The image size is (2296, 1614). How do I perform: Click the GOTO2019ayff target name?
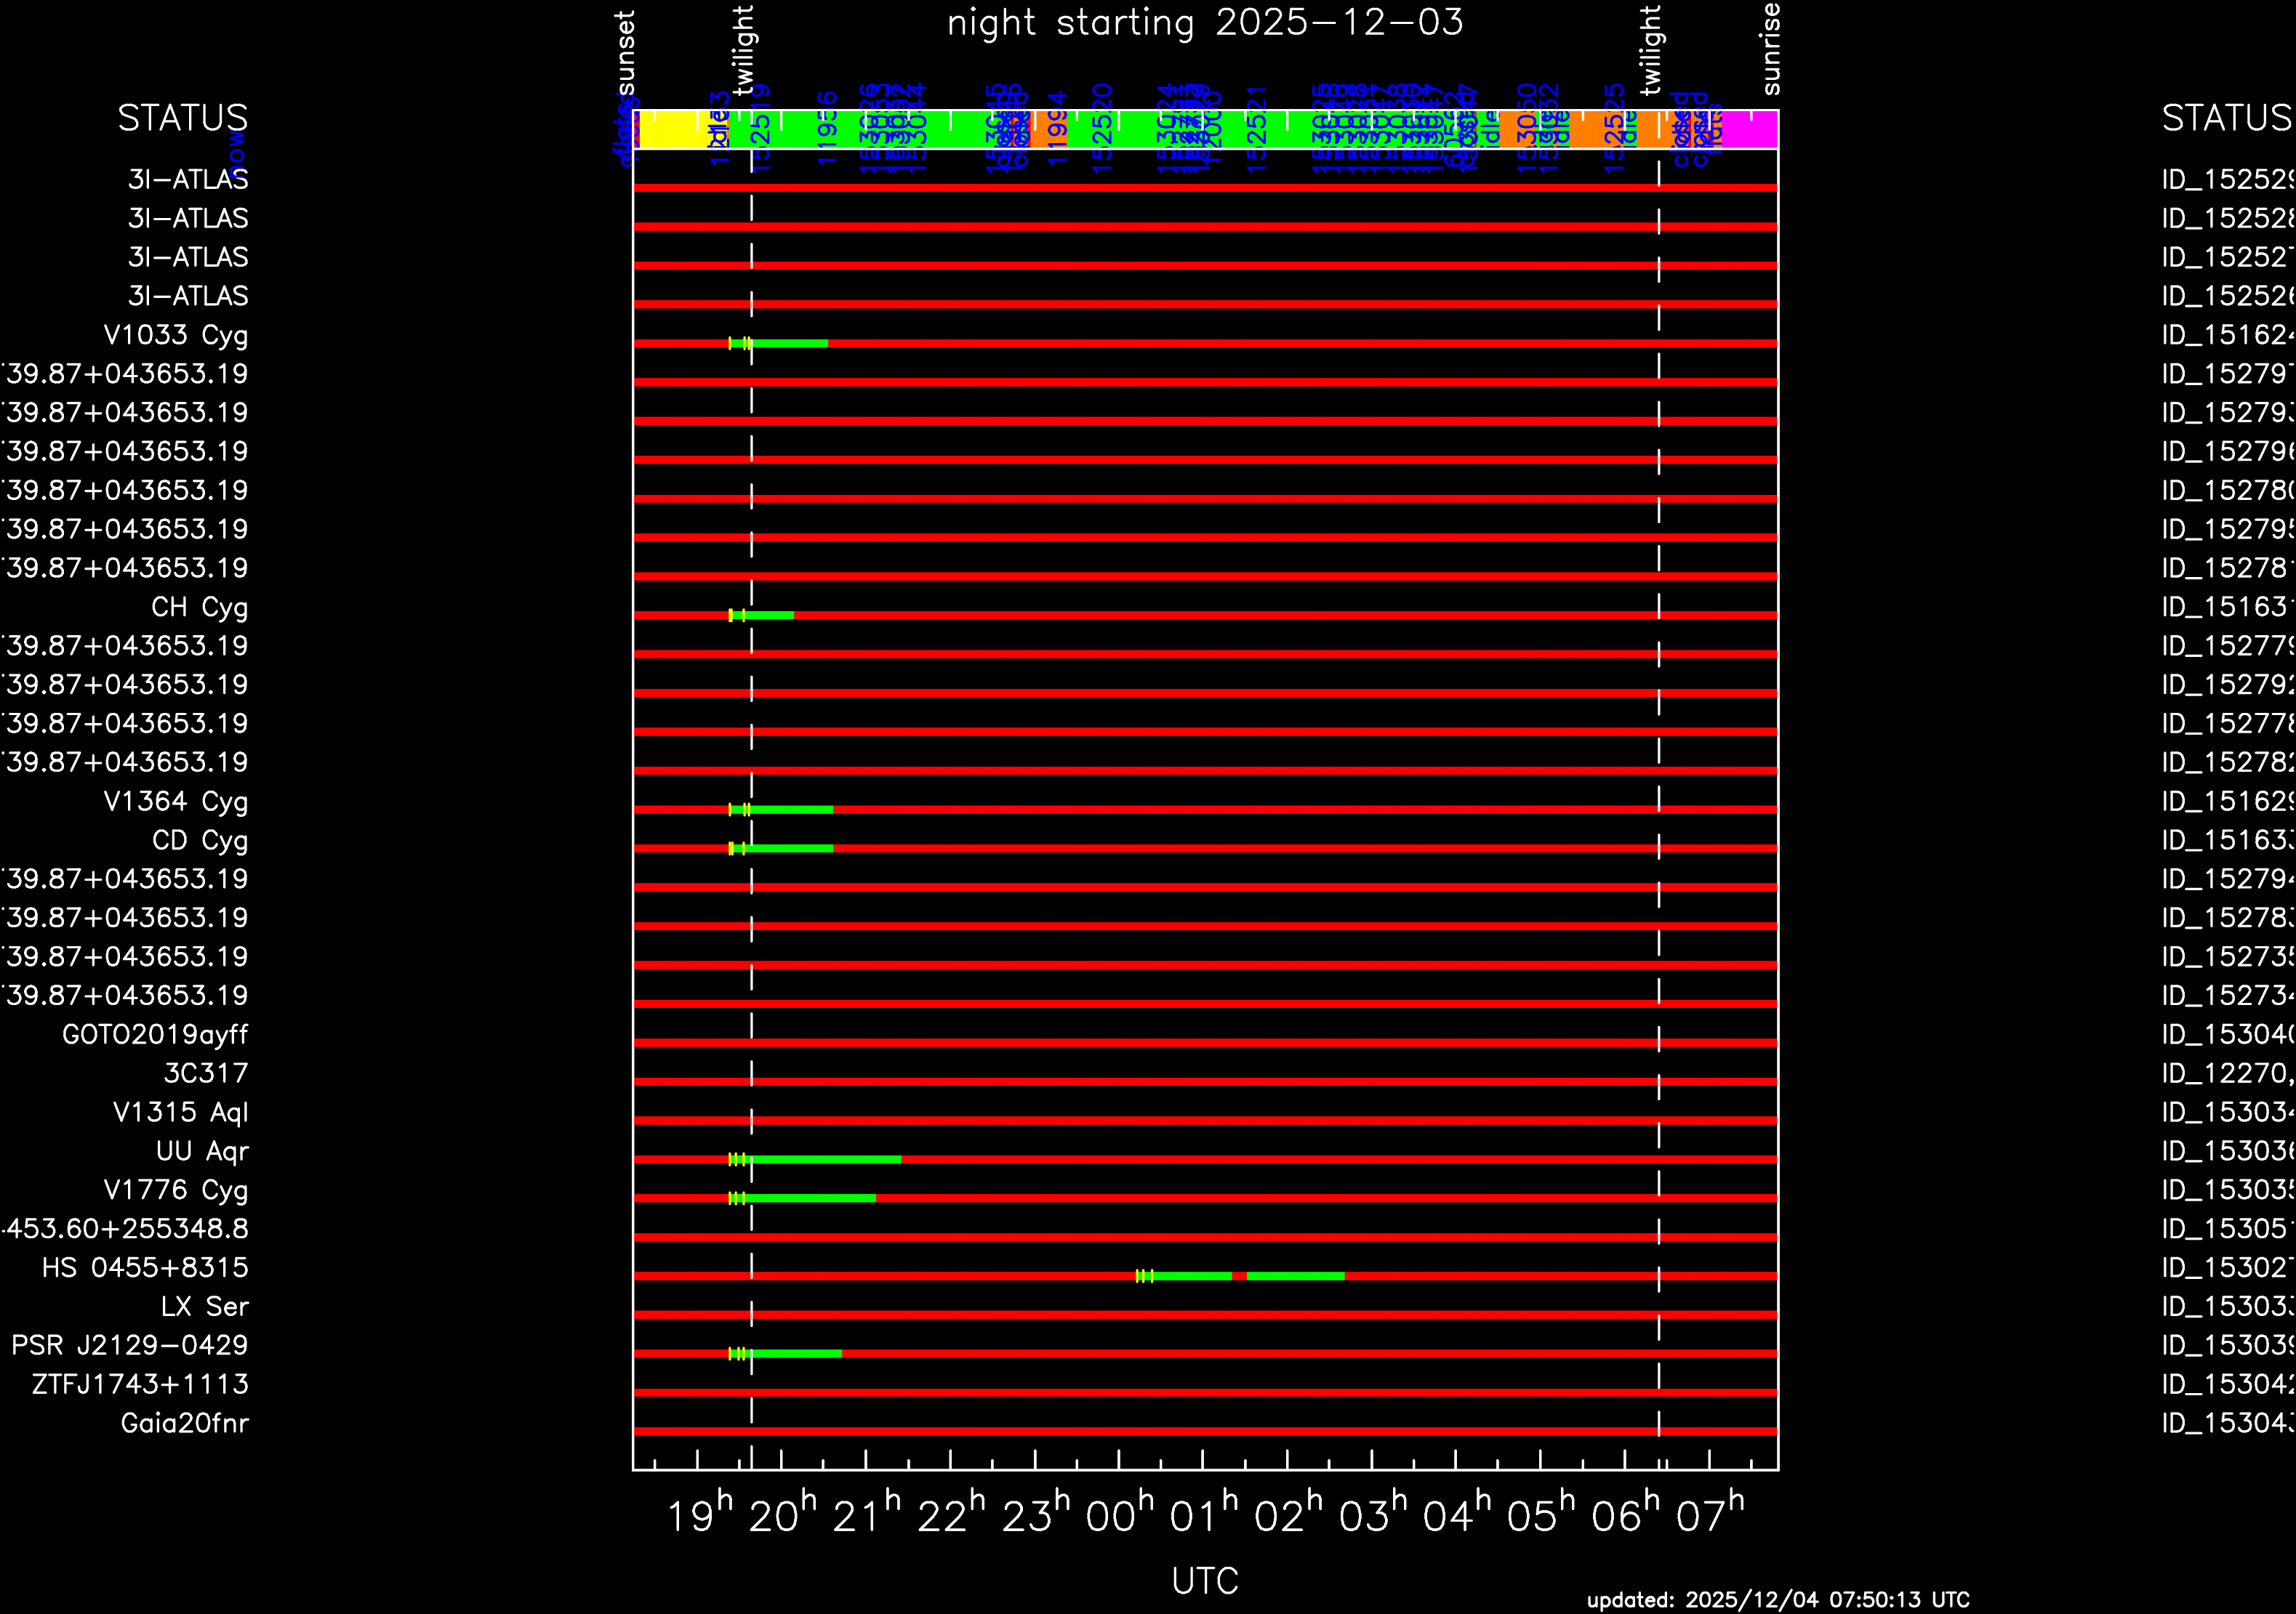155,1034
